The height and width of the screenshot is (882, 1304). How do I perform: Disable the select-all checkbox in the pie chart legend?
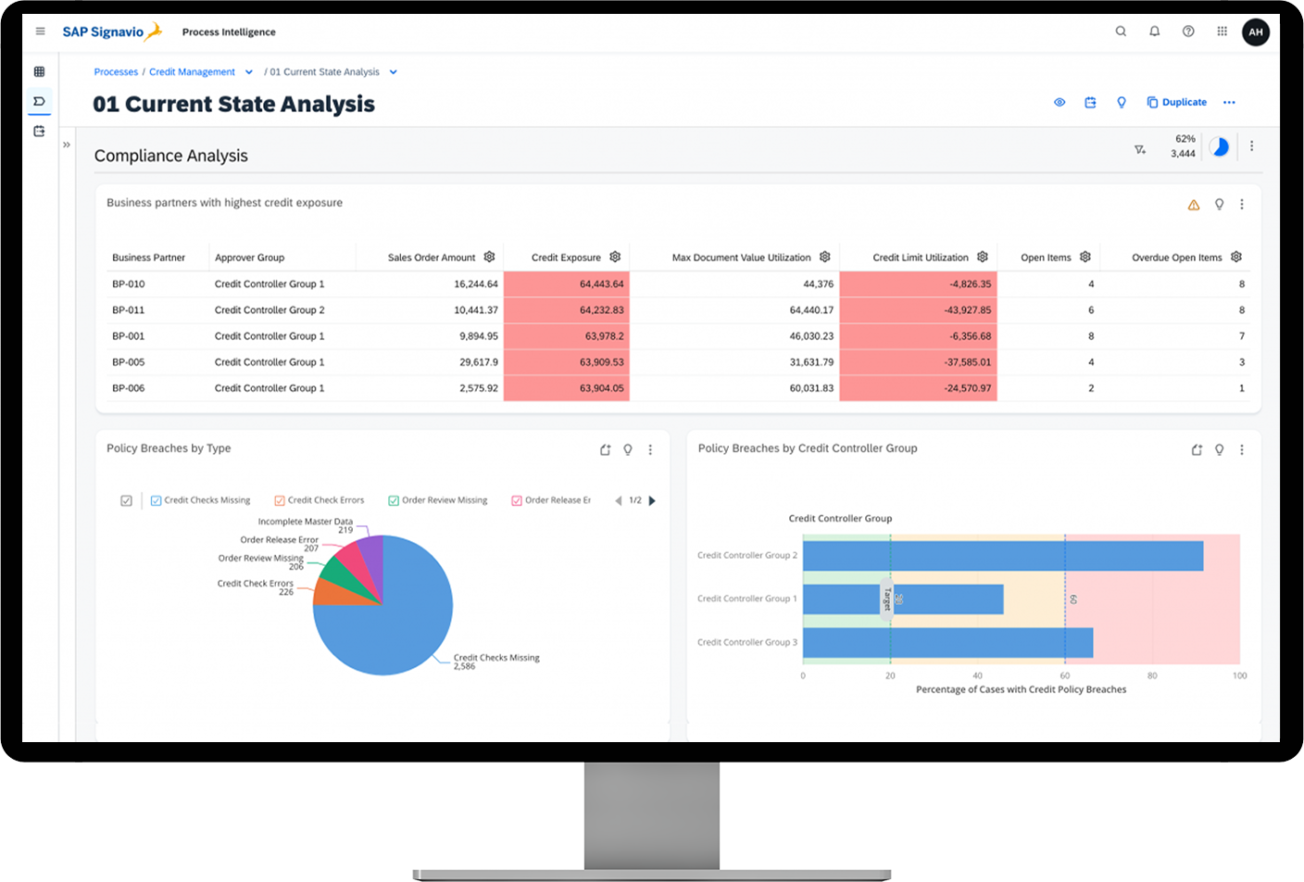click(125, 500)
